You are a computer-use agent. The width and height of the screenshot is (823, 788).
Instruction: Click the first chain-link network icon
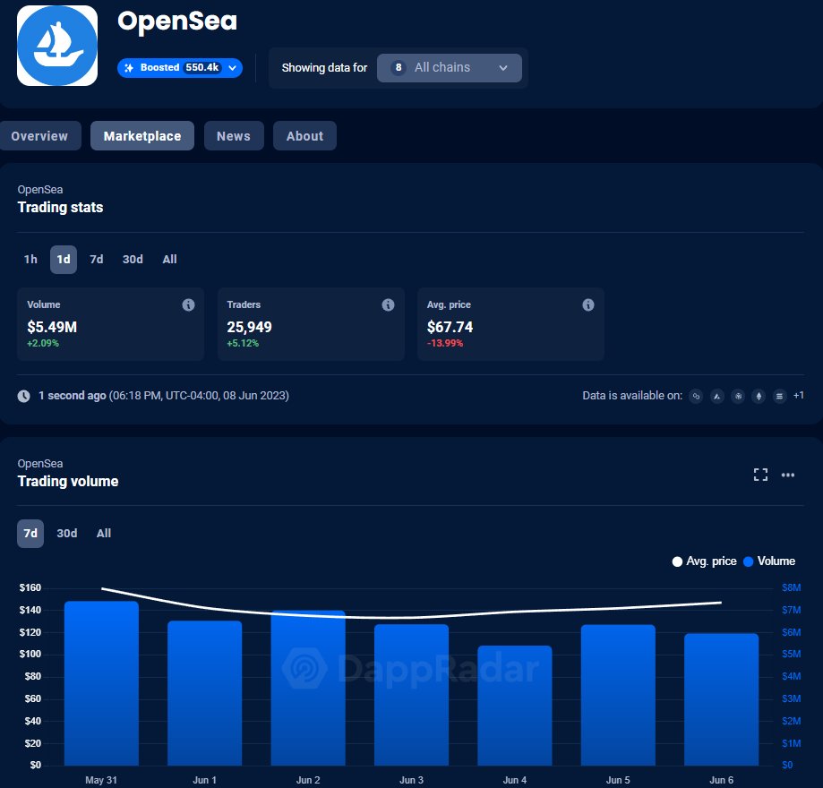[x=696, y=396]
